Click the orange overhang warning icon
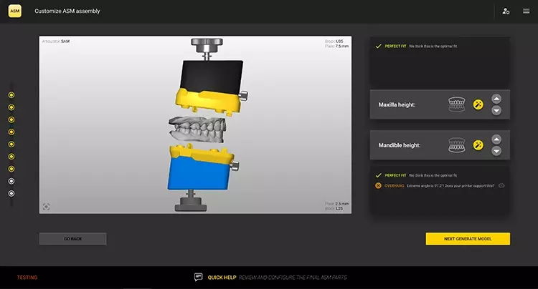The image size is (538, 289). 378,186
